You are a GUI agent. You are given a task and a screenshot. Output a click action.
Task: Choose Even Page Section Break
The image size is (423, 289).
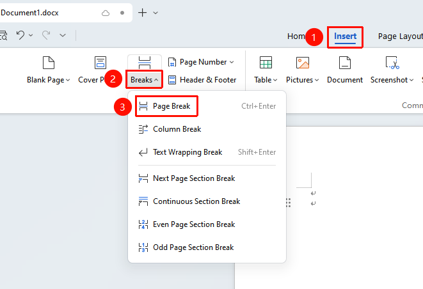point(207,224)
